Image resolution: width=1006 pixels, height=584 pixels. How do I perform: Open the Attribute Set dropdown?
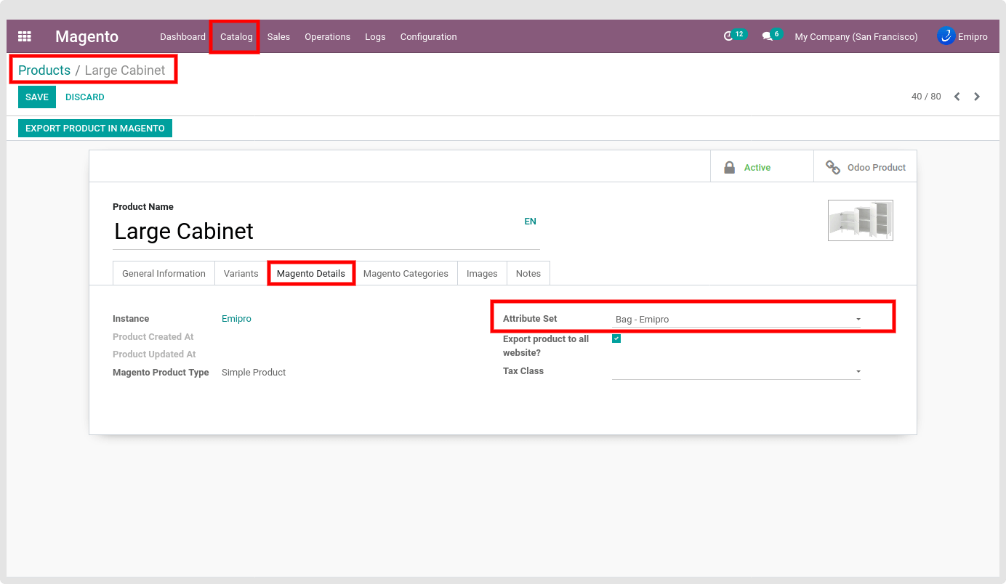736,319
